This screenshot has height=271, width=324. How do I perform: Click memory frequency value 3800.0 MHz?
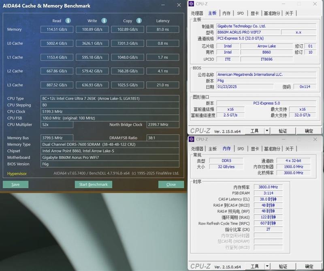pyautogui.click(x=268, y=187)
